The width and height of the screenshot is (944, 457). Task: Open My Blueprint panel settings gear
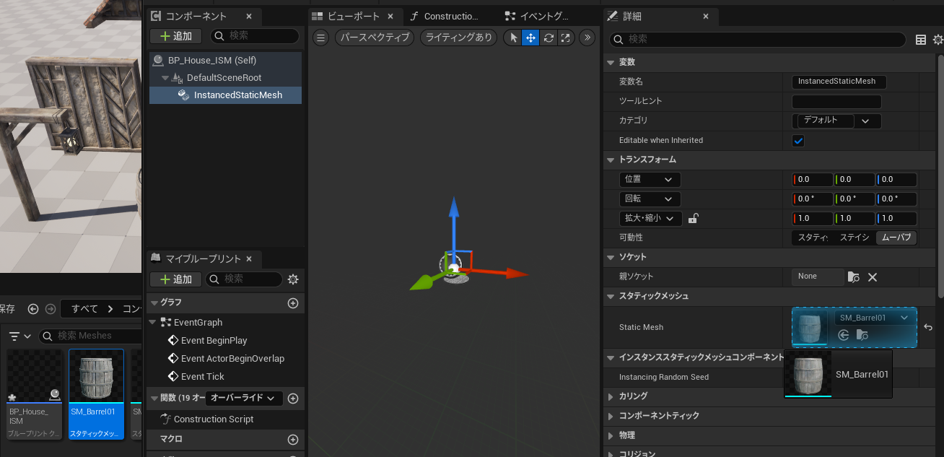point(293,279)
